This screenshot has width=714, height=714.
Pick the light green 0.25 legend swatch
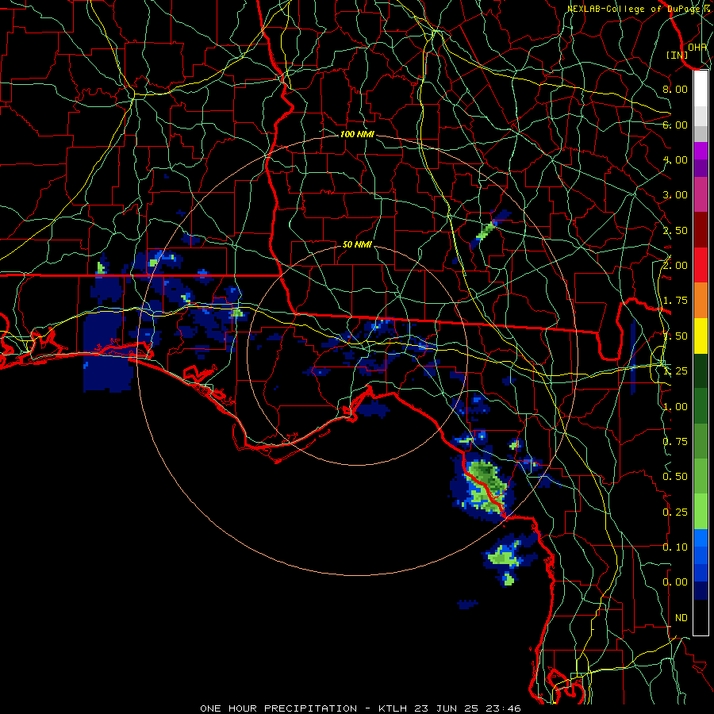pyautogui.click(x=701, y=512)
